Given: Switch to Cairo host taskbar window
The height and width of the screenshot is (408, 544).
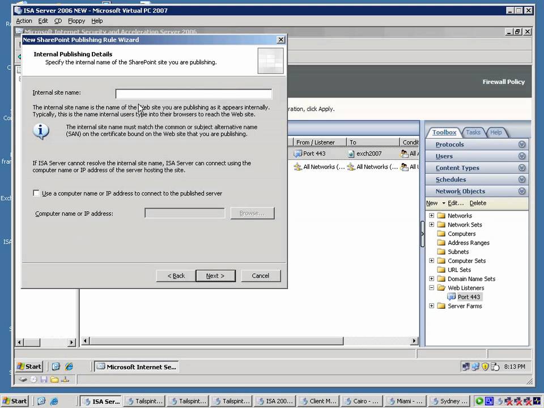Looking at the screenshot, I should click(362, 401).
